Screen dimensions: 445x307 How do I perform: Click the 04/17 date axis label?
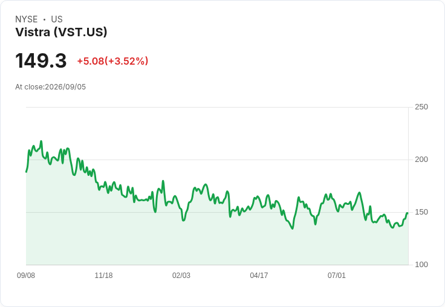259,276
